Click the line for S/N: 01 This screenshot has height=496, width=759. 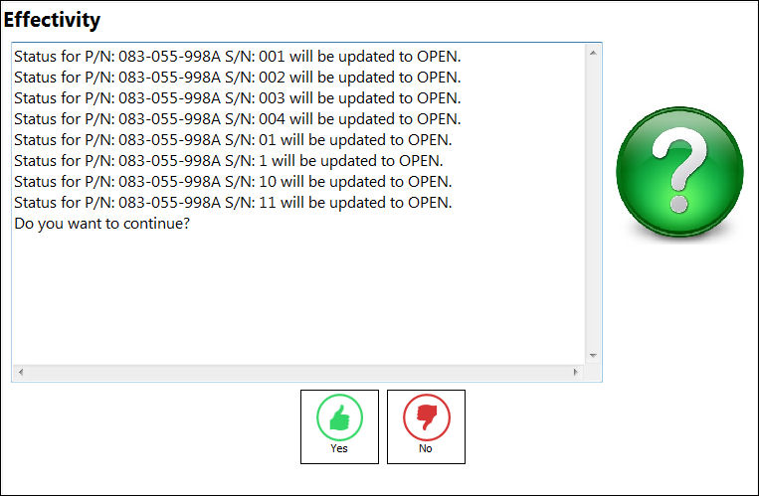(233, 140)
